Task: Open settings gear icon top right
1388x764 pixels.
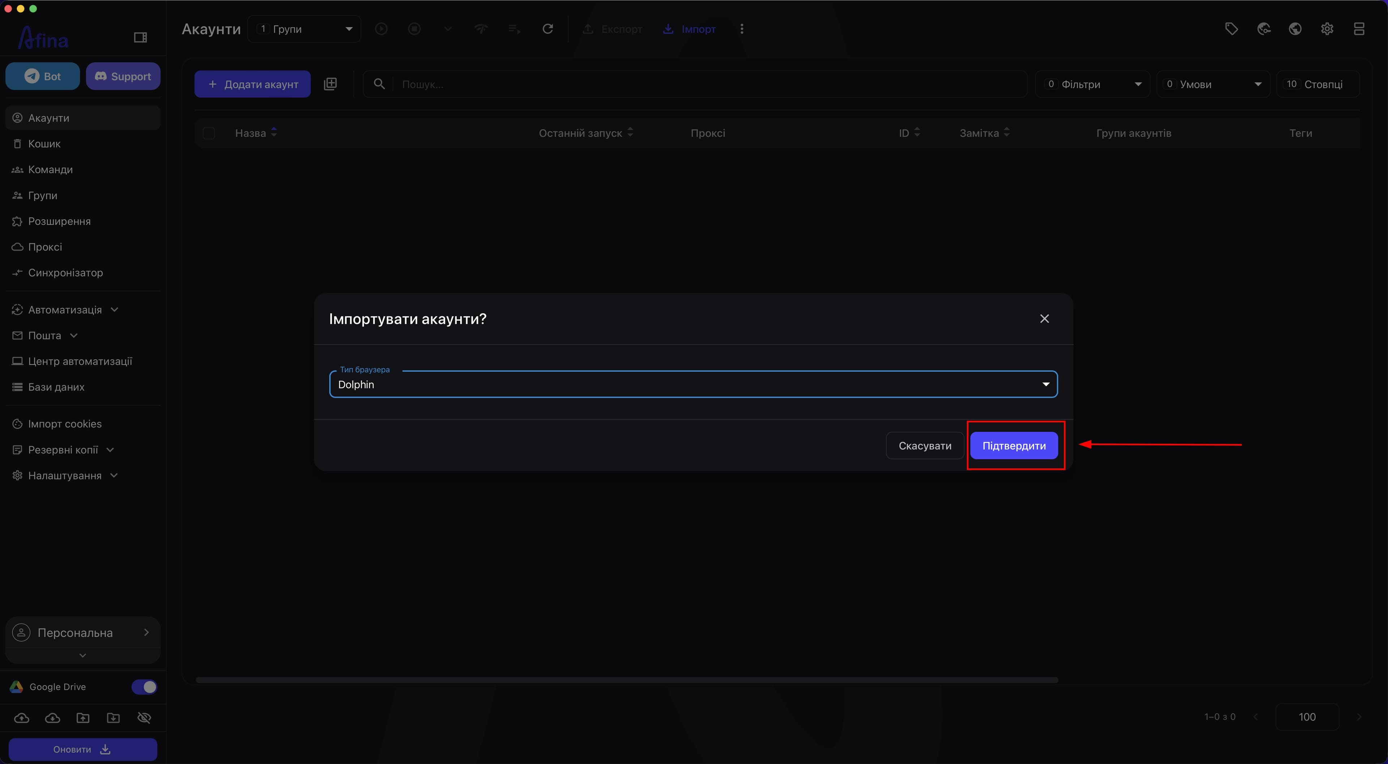Action: (x=1327, y=29)
